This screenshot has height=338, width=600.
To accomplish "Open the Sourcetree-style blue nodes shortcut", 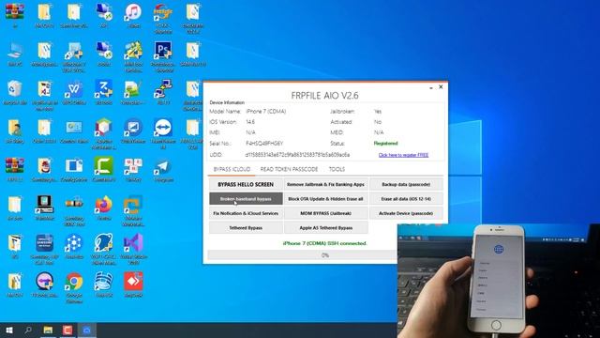I will coord(74,246).
